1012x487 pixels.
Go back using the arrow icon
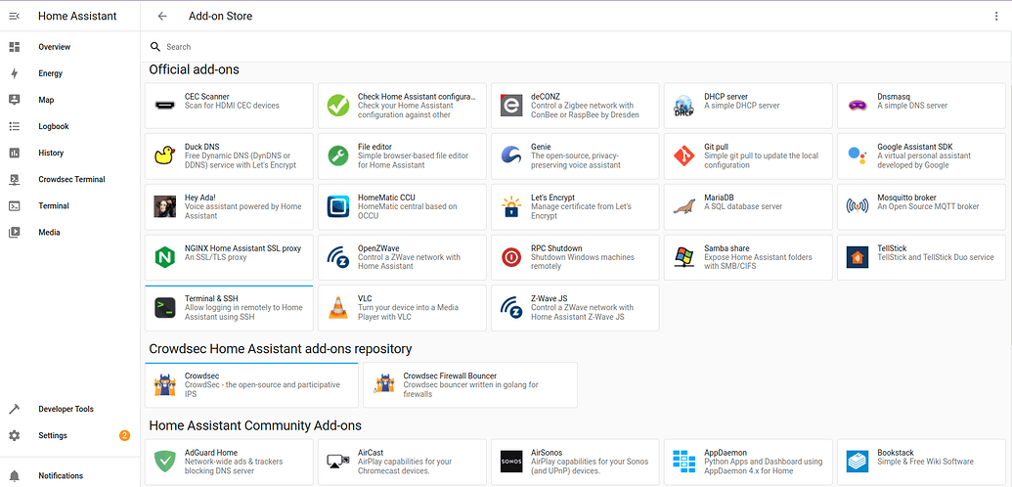tap(162, 16)
